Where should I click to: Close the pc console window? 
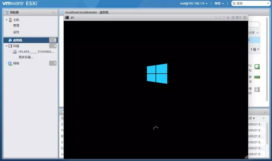tap(245, 17)
